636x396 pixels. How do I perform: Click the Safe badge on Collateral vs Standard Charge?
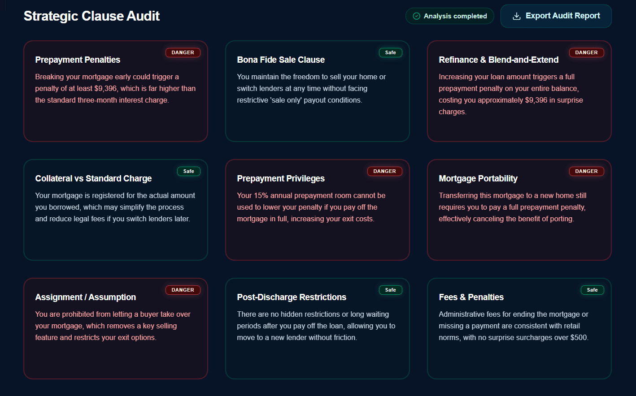click(189, 171)
